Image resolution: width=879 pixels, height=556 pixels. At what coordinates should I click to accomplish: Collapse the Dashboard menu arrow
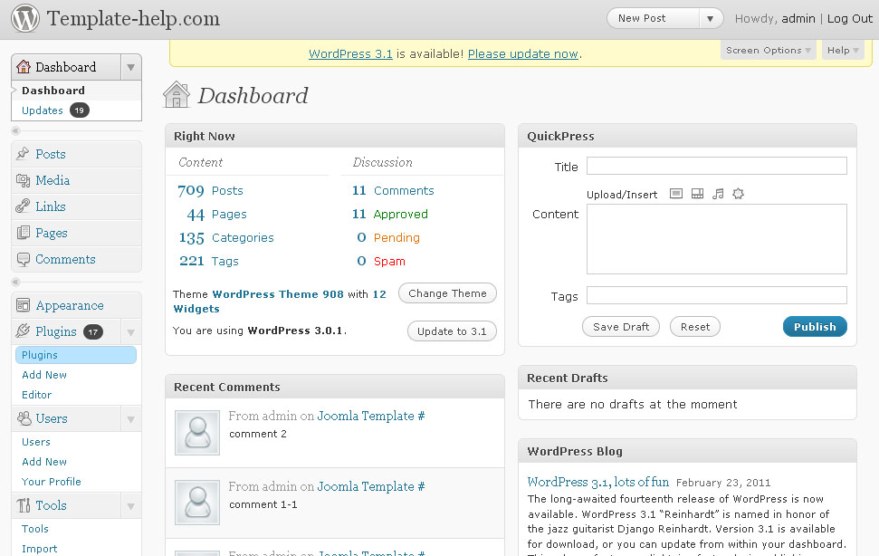131,68
